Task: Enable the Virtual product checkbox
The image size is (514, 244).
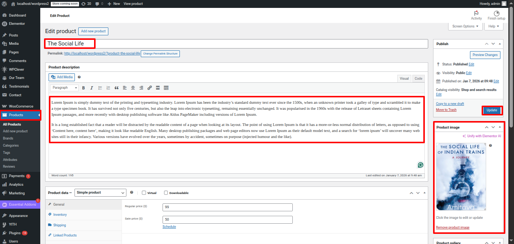Action: click(144, 193)
